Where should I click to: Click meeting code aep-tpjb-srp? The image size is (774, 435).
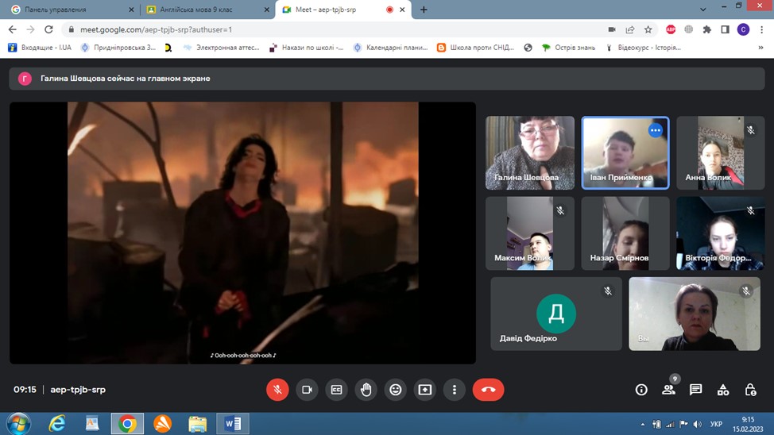pyautogui.click(x=78, y=390)
